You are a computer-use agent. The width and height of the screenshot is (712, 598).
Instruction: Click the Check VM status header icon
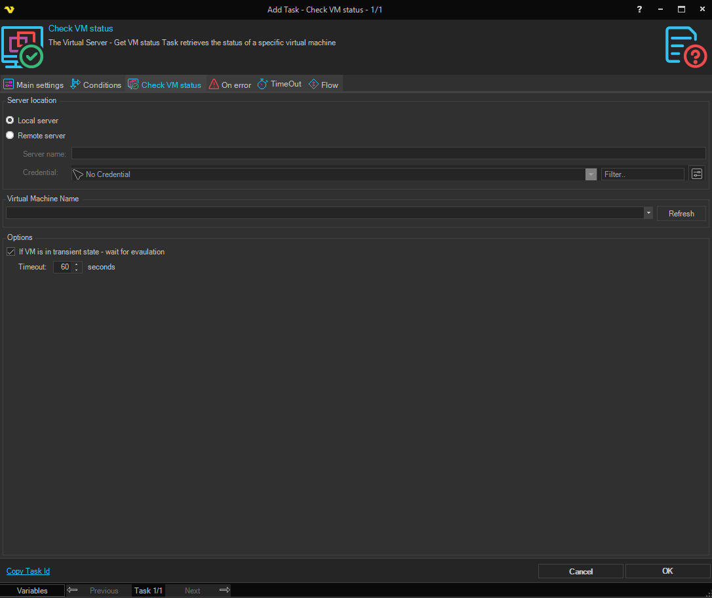click(x=22, y=47)
